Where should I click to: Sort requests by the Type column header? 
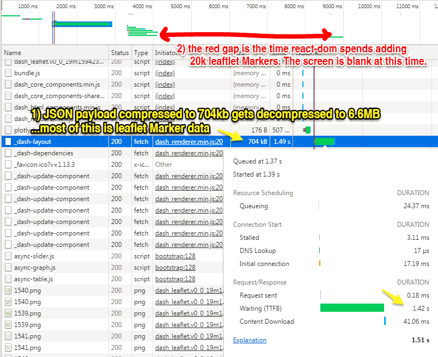pos(141,52)
